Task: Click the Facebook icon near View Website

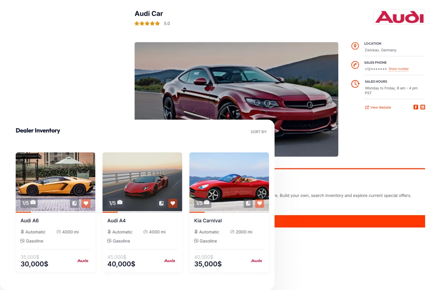Action: point(416,107)
